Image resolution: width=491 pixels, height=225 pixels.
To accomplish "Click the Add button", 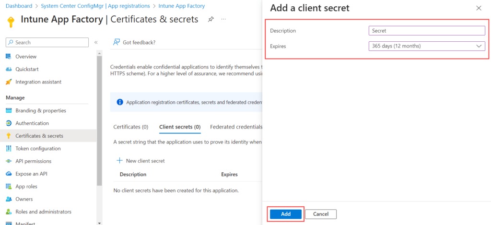I will click(x=286, y=214).
